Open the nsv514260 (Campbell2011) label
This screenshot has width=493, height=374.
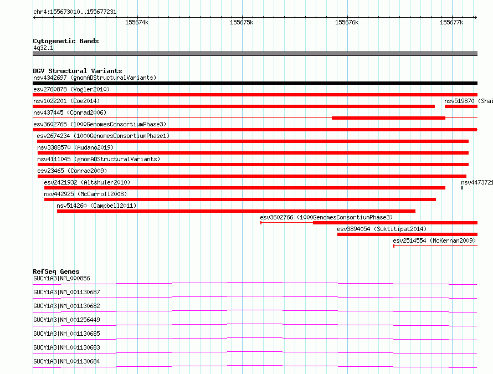pos(96,206)
